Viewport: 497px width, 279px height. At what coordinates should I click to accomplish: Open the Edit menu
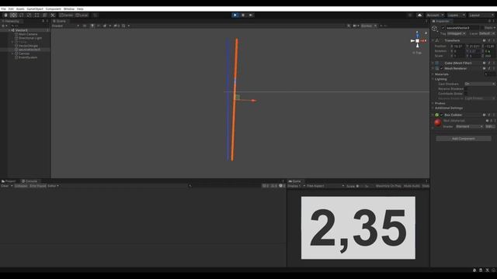(11, 9)
